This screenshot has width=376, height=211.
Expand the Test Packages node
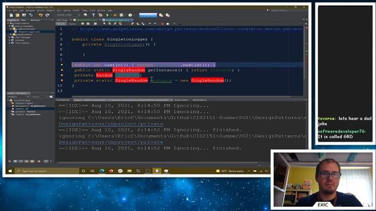click(10, 38)
